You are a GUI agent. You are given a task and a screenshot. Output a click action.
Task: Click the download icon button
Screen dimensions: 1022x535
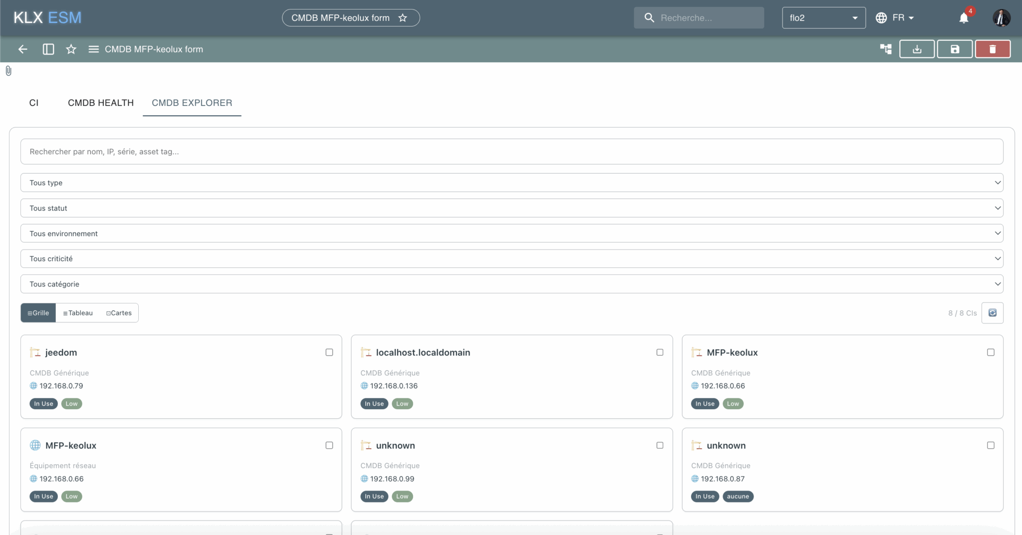click(917, 49)
